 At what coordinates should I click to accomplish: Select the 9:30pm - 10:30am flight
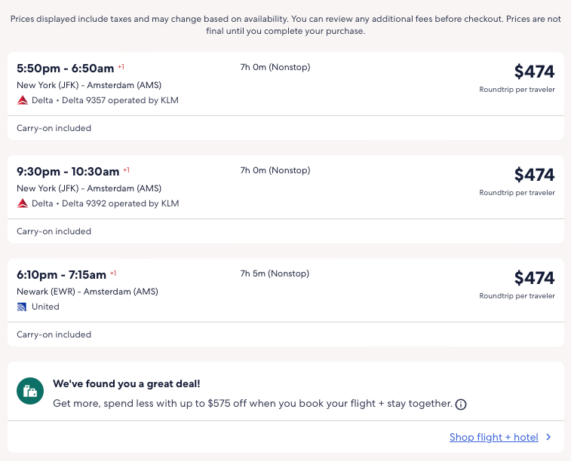[x=68, y=171]
